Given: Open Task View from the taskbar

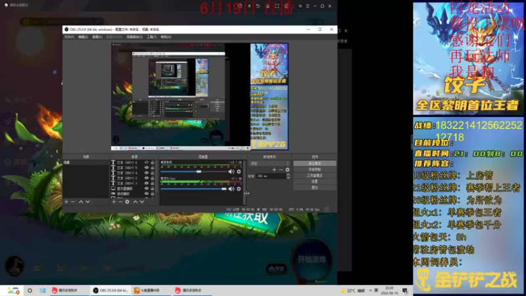Looking at the screenshot, I should click(x=43, y=290).
